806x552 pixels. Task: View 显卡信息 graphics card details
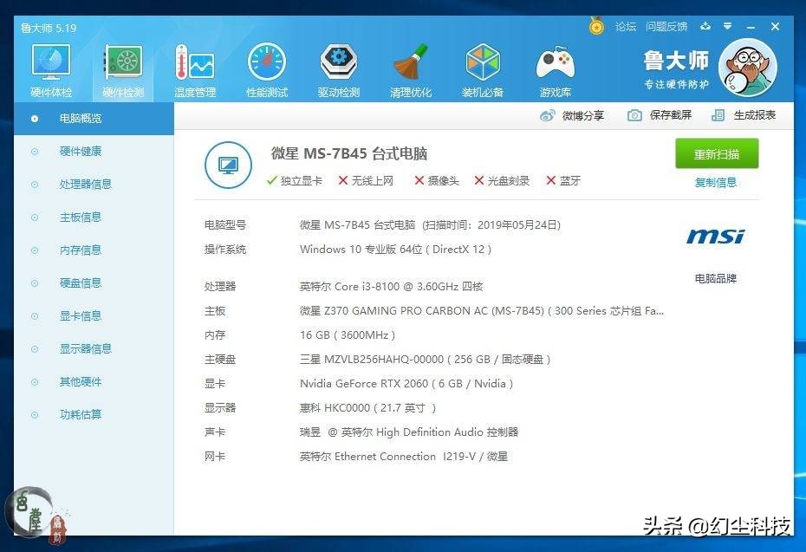point(82,315)
